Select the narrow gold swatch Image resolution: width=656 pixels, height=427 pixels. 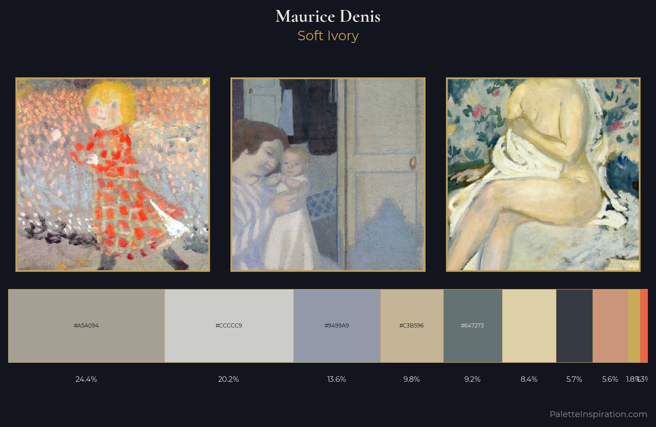634,326
